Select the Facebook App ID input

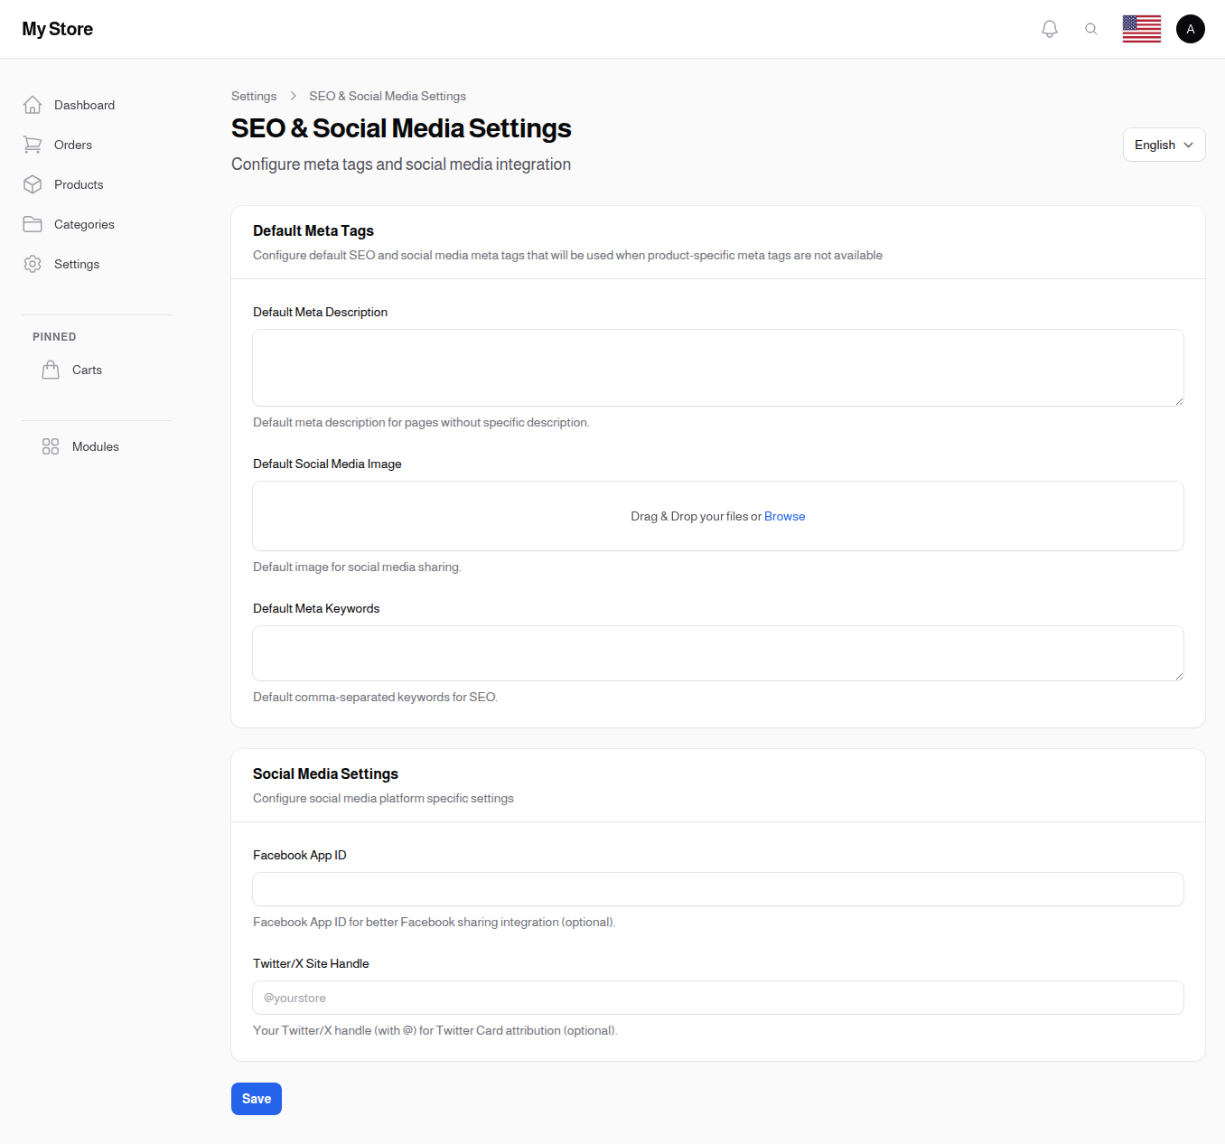[x=717, y=889]
